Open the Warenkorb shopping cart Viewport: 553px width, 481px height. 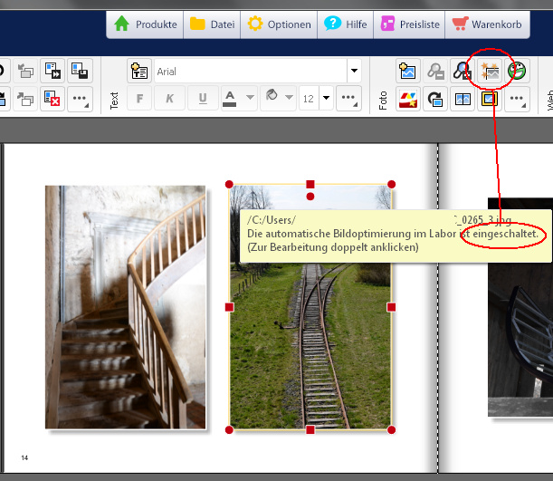pyautogui.click(x=483, y=24)
